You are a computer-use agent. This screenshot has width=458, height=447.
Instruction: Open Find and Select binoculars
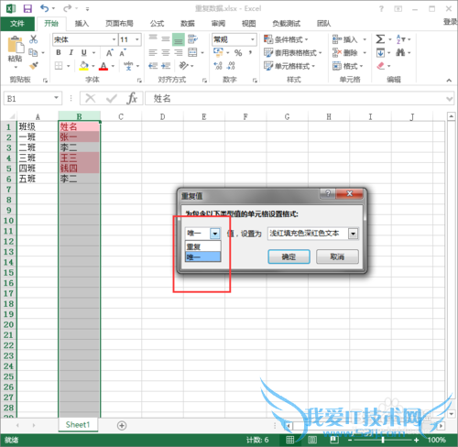400,53
